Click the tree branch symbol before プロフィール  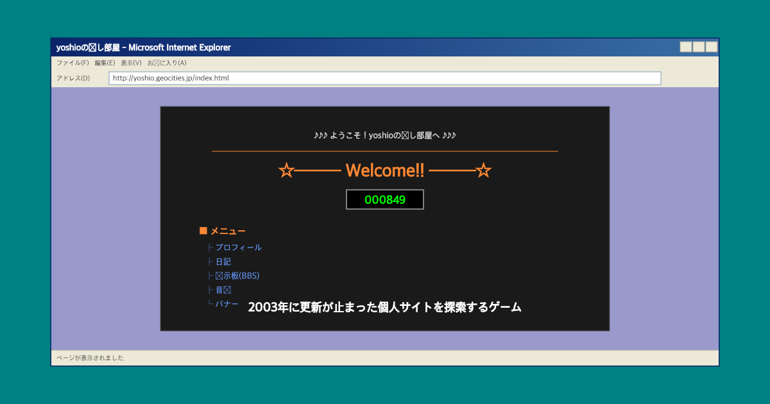click(x=210, y=247)
